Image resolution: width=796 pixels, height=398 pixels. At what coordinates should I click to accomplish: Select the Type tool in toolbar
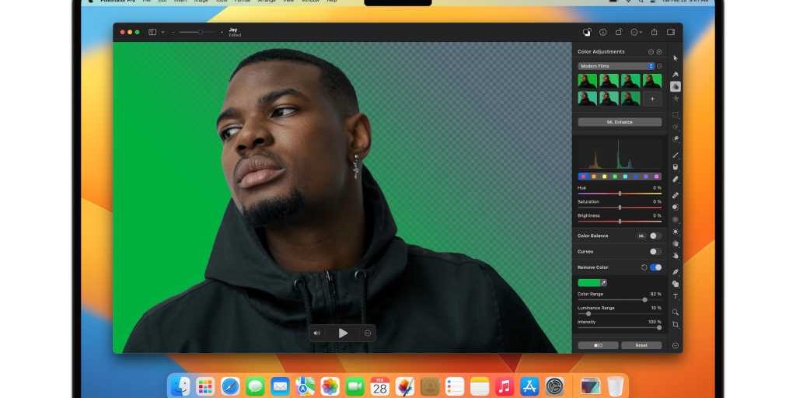pos(676,296)
